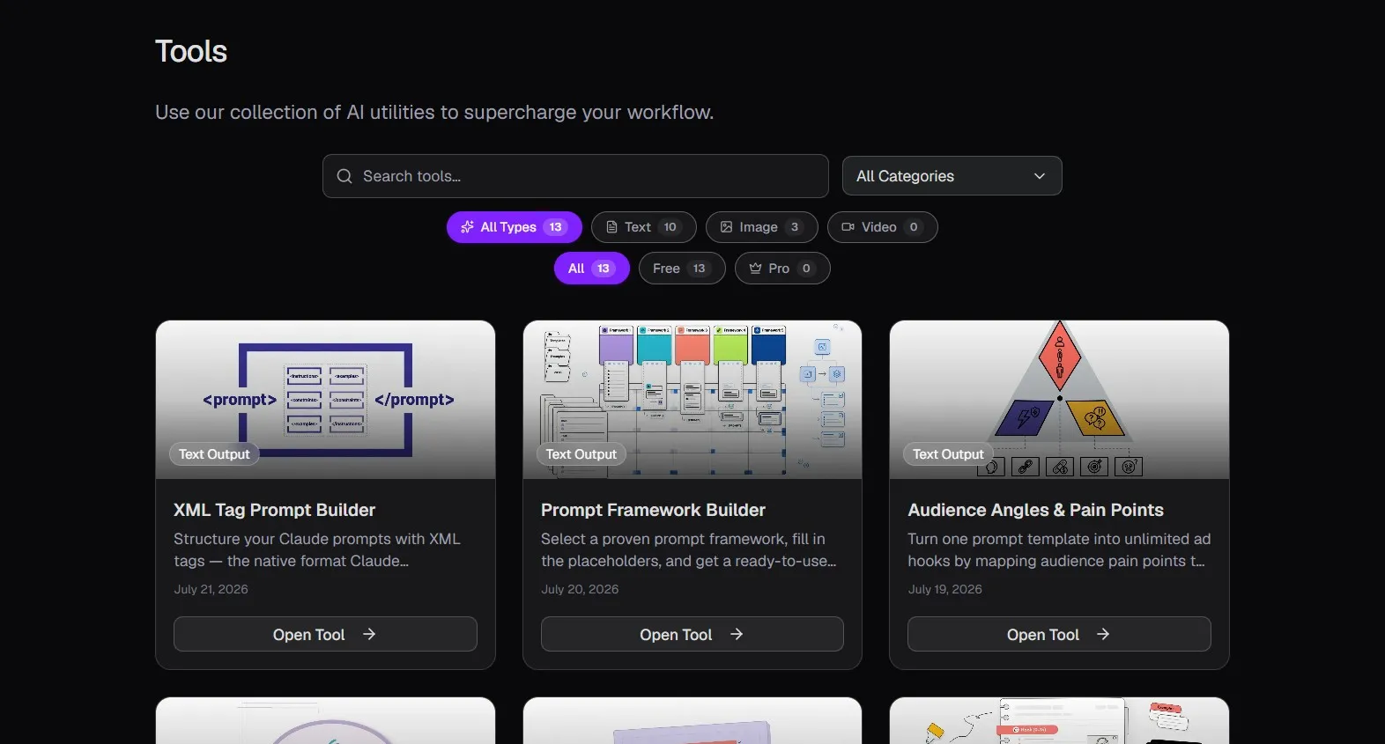Click the Tools page heading
The width and height of the screenshot is (1385, 744).
(191, 51)
